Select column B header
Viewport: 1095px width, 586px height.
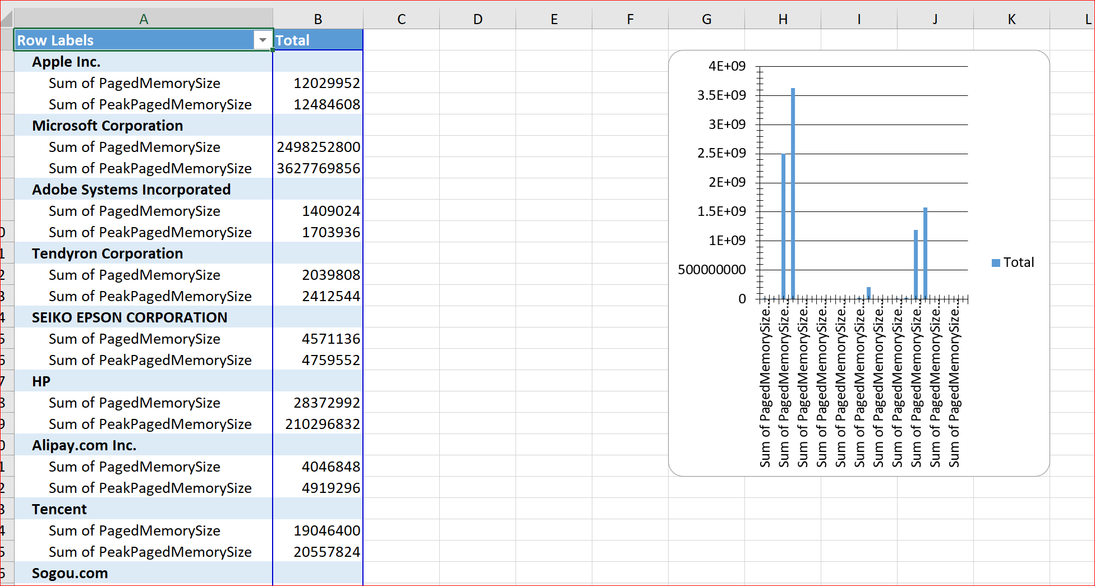click(318, 19)
